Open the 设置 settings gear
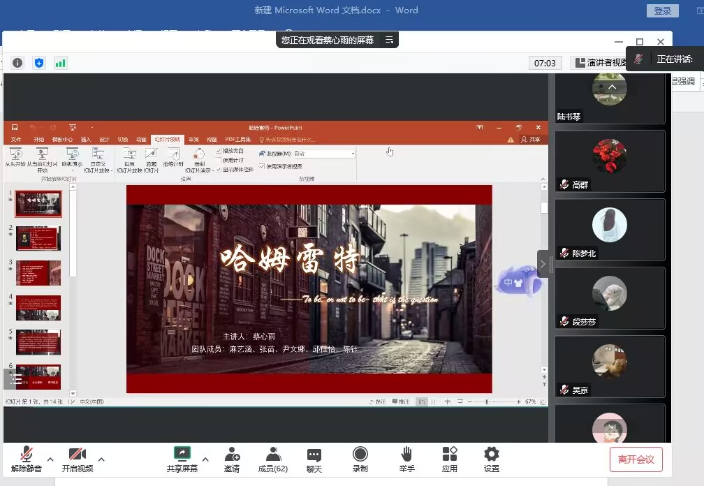Viewport: 704px width, 486px height. (492, 459)
